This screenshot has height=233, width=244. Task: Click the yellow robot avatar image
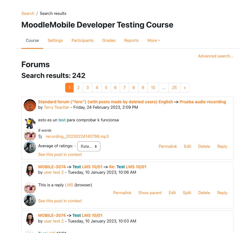[x=30, y=123]
